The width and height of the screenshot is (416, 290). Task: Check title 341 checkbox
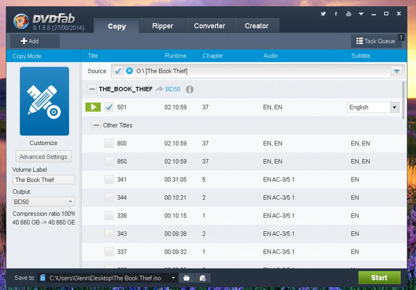(x=109, y=180)
